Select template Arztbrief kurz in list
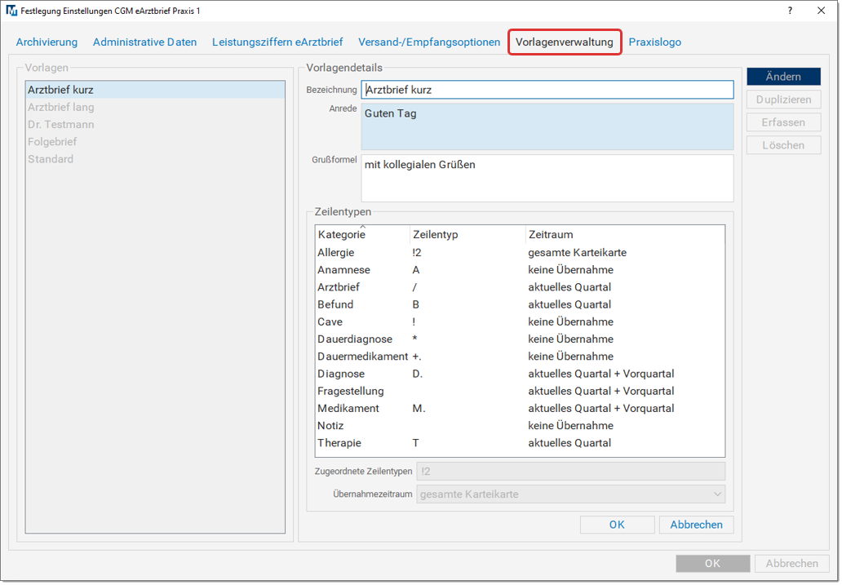The height and width of the screenshot is (585, 842). (155, 90)
